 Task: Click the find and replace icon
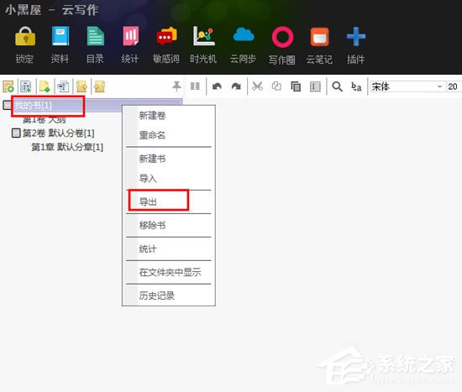tap(356, 86)
